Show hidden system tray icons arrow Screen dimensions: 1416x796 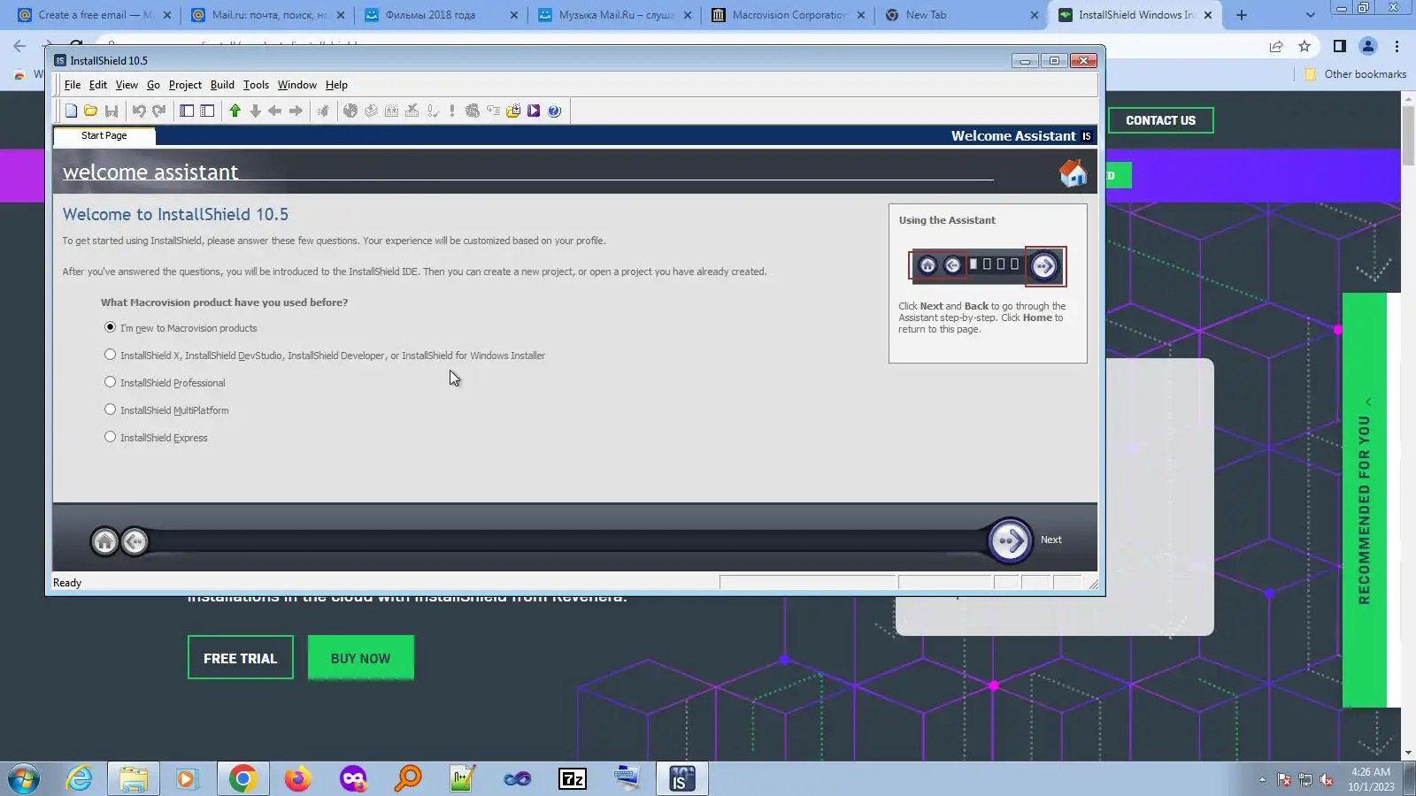click(x=1262, y=779)
